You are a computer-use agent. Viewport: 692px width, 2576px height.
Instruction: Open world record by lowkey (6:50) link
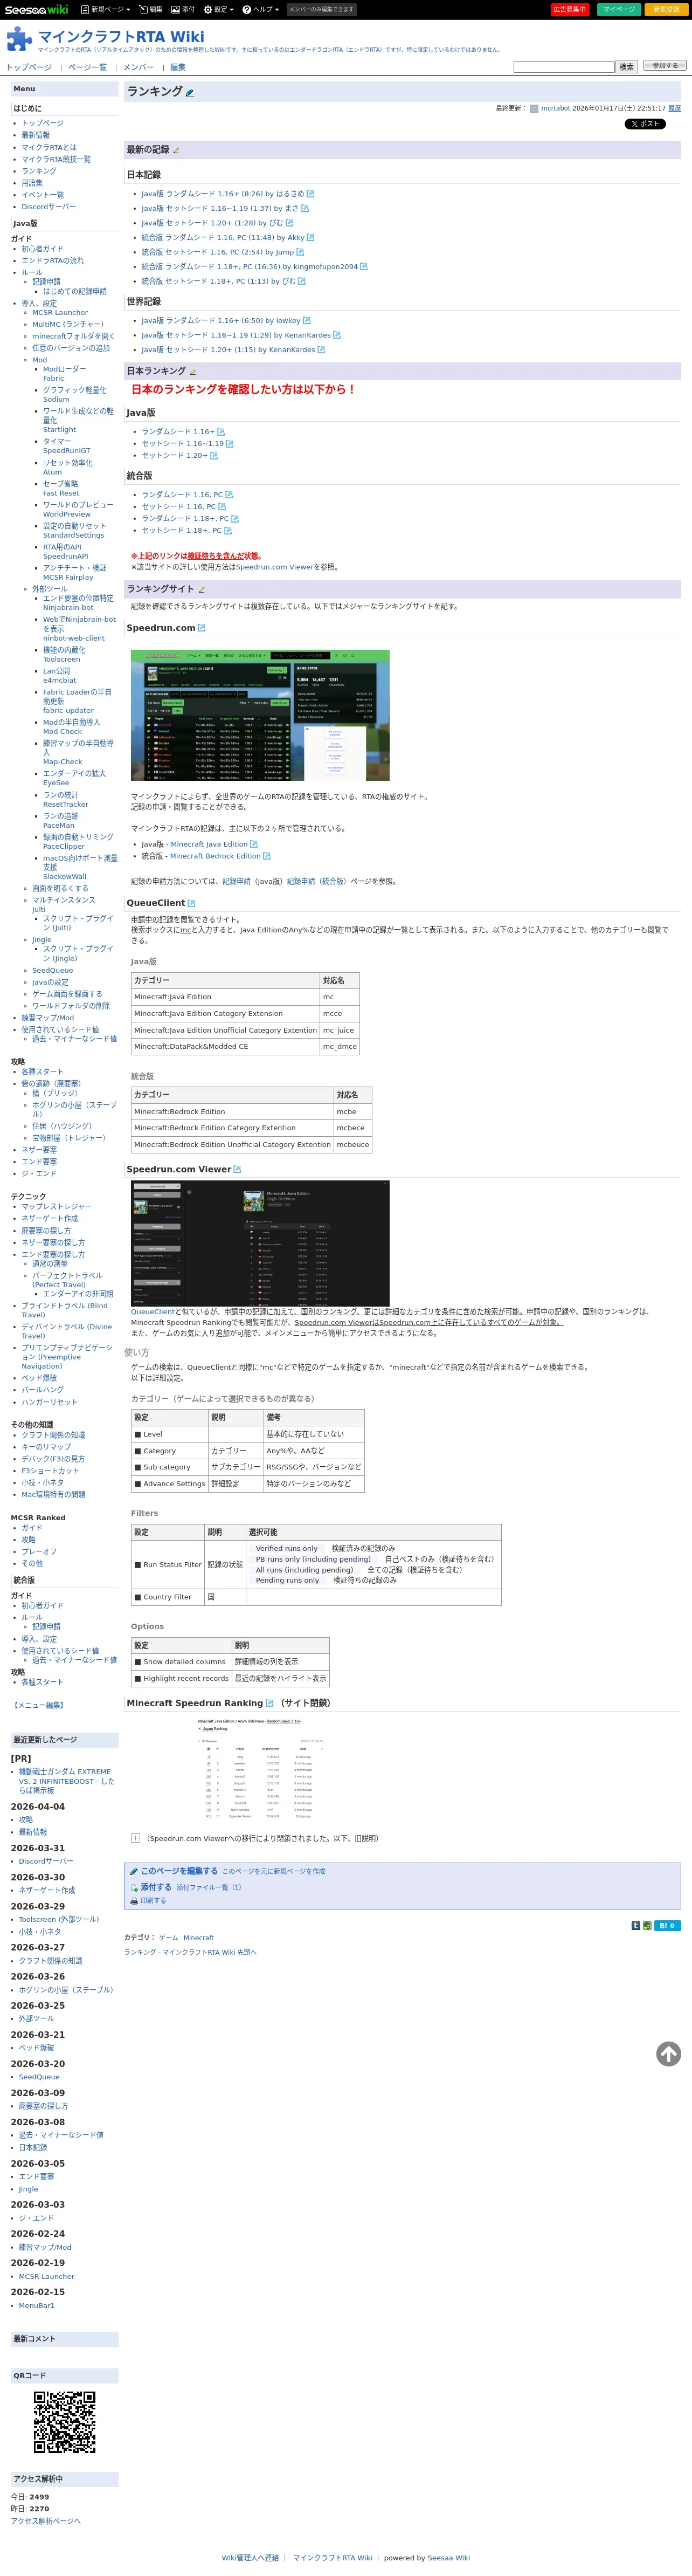click(x=221, y=321)
